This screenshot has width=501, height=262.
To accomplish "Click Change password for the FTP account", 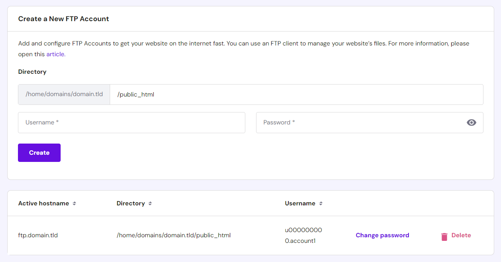I will [382, 235].
